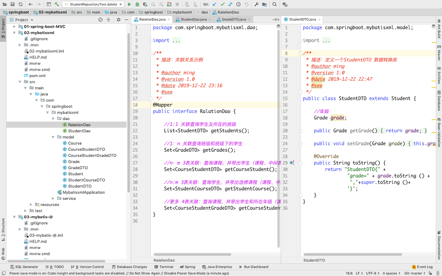Run StudentRepositoryTest.delete with the green play icon
Image resolution: width=442 pixels, height=276 pixels.
click(x=129, y=4)
